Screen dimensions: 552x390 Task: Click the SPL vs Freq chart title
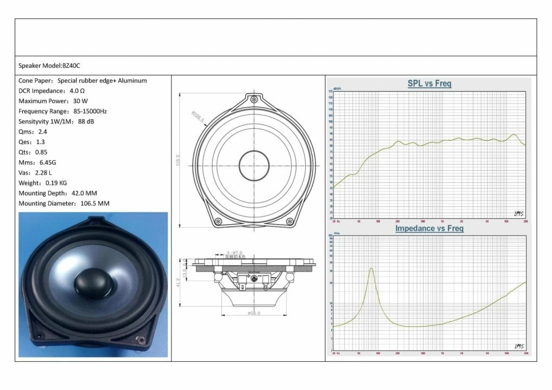428,82
